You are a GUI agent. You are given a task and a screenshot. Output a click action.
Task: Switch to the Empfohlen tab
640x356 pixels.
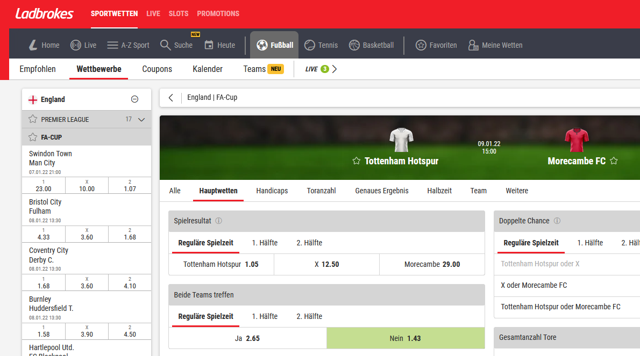(38, 69)
